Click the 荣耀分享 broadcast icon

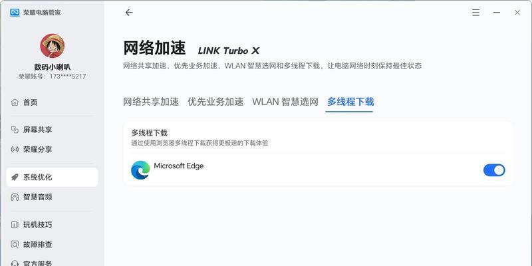15,149
